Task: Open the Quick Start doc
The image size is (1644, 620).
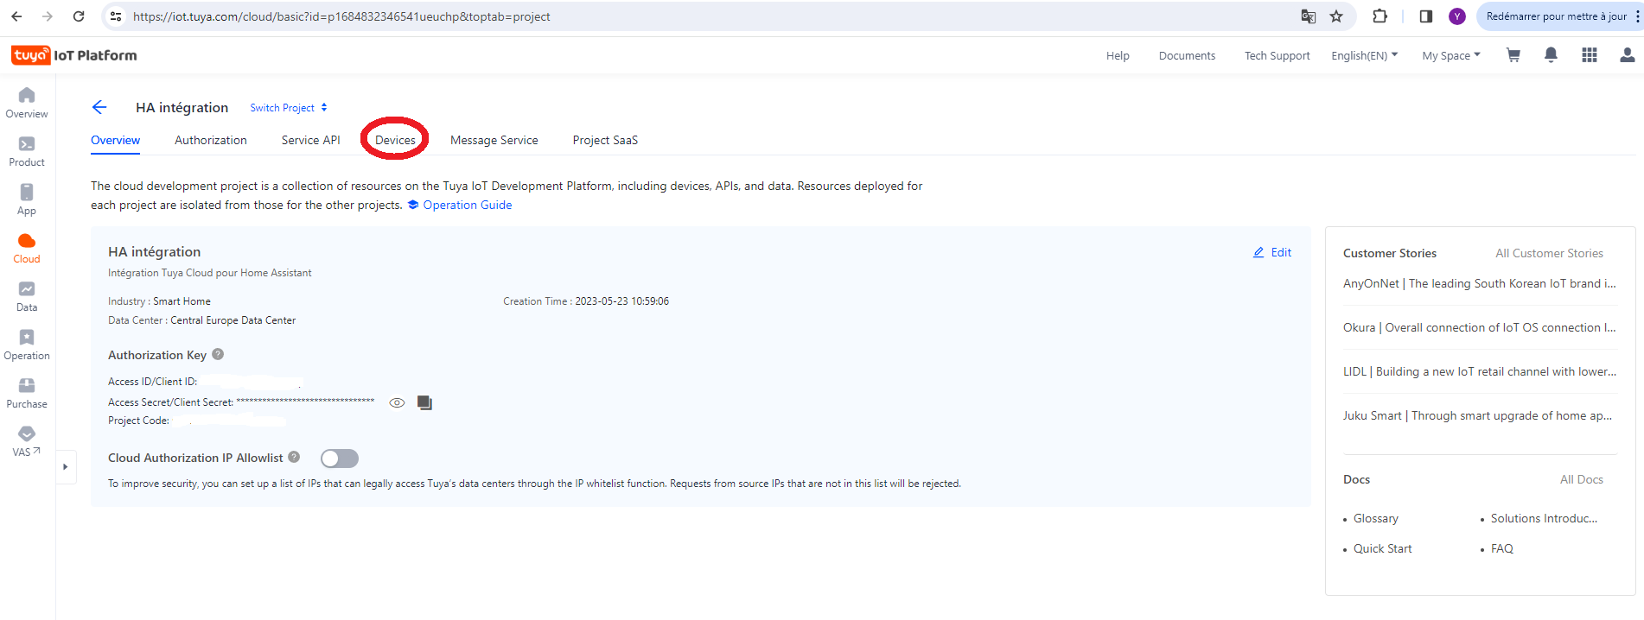Action: (x=1383, y=548)
